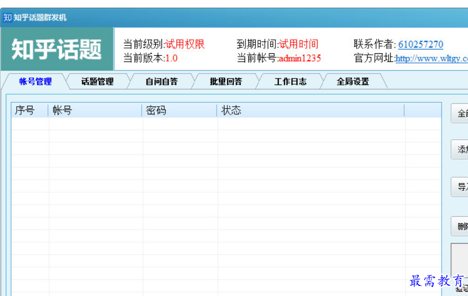Viewport: 468px width, 296px height.
Task: Sort by the 序号 column header
Action: [29, 111]
